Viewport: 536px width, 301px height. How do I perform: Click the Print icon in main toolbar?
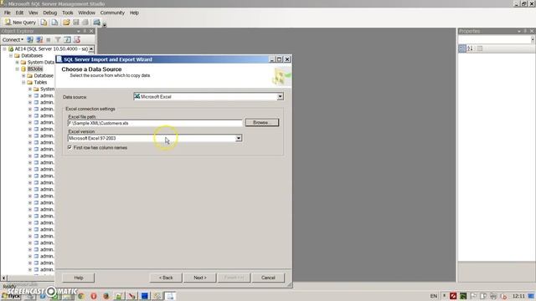click(x=85, y=23)
